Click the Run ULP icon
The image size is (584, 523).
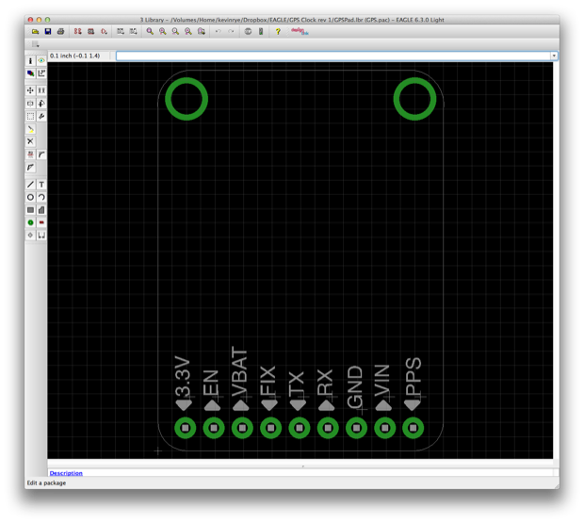(x=133, y=32)
